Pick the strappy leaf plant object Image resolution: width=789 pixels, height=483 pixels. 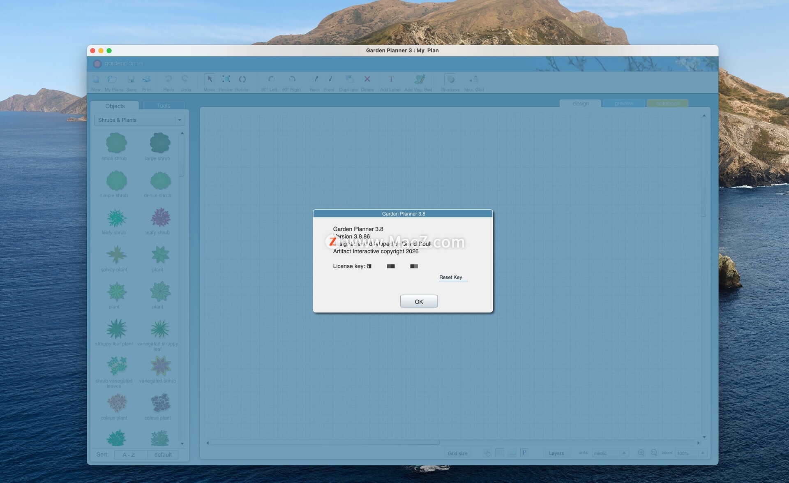tap(116, 329)
